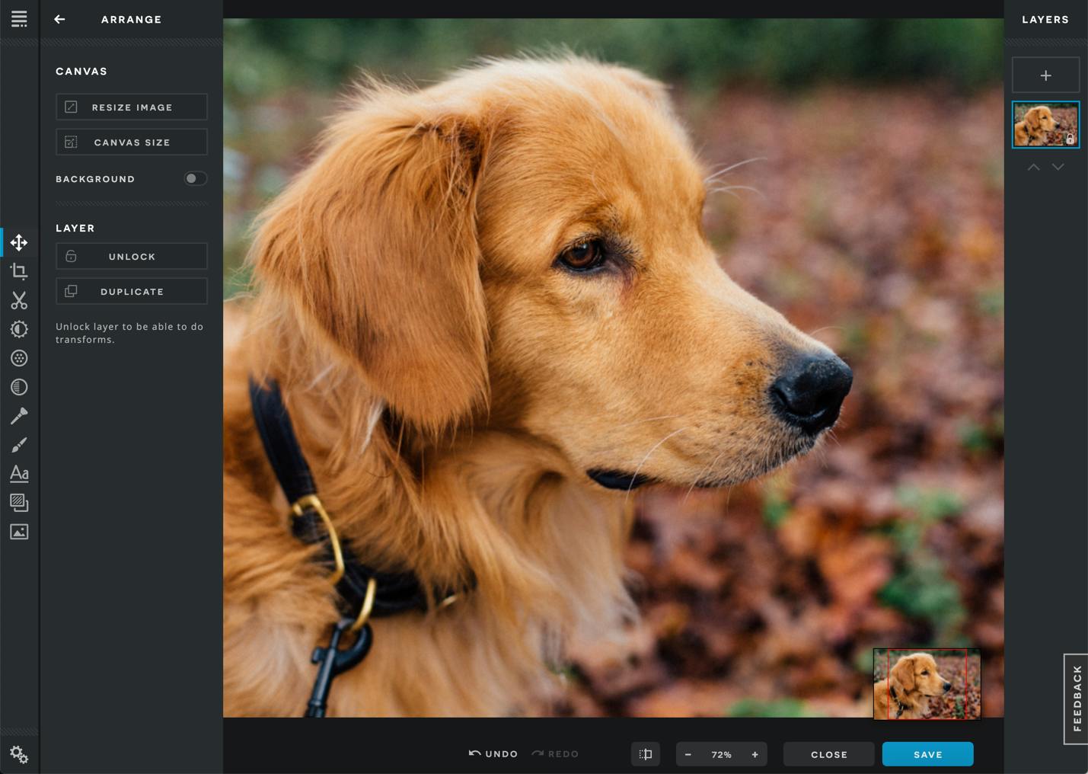
Task: Zoom out with the minus button
Action: tap(688, 754)
